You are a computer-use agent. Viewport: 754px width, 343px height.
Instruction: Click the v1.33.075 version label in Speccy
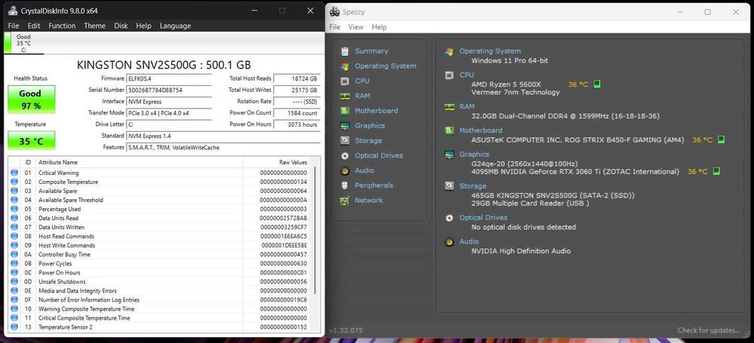coord(346,330)
